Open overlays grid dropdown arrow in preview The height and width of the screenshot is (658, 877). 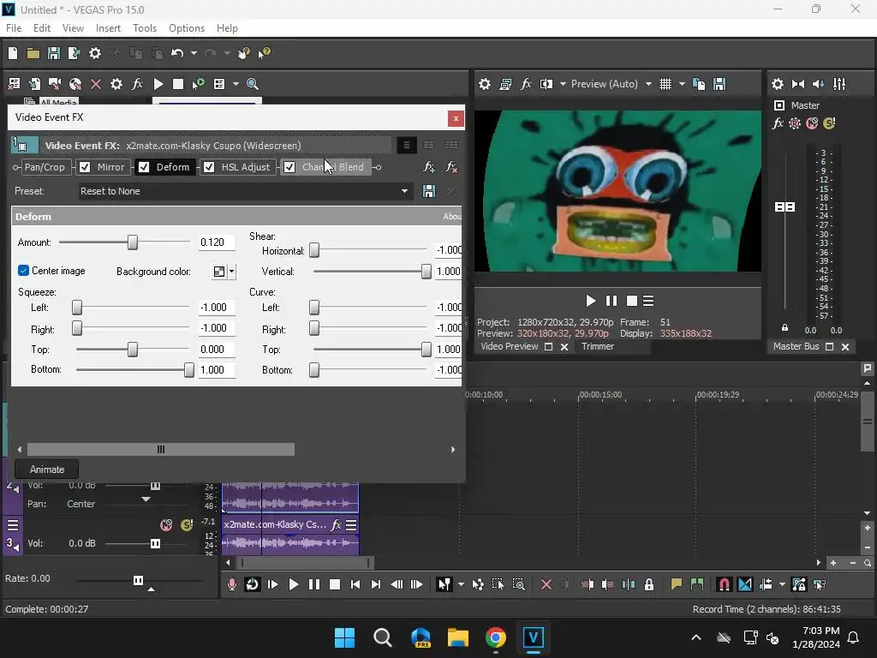point(682,84)
